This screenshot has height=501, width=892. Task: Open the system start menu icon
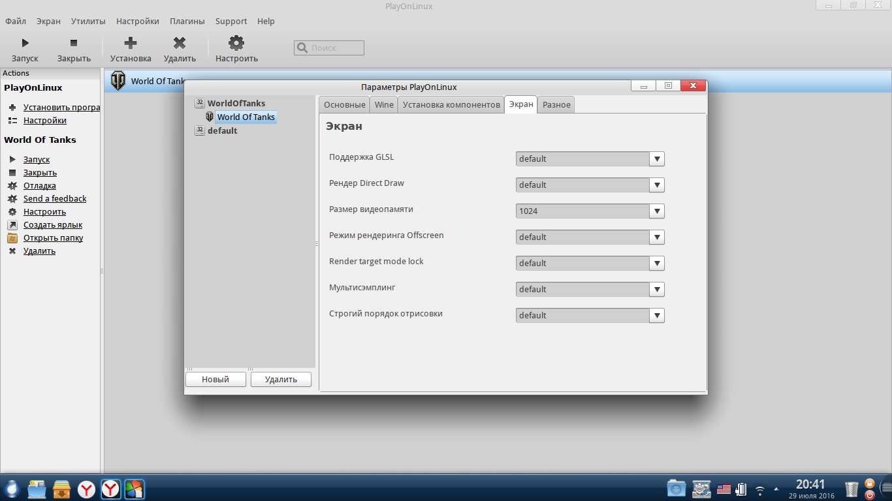click(12, 489)
